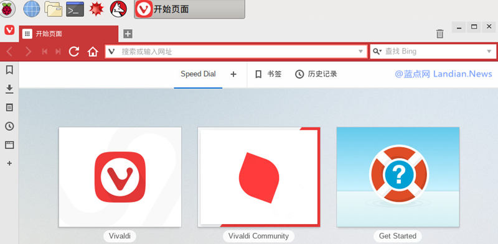Open the 历史记录 history tab
Image resolution: width=498 pixels, height=244 pixels.
(x=316, y=74)
